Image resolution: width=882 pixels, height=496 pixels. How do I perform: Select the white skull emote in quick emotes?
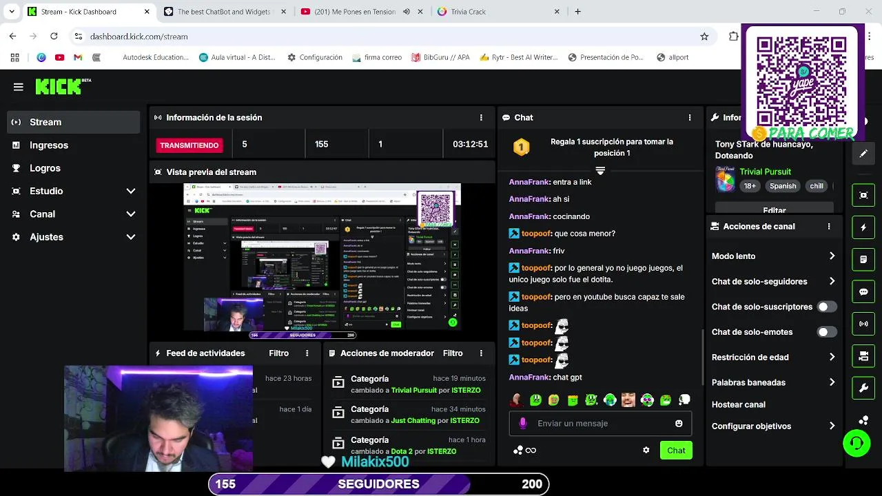pos(684,400)
